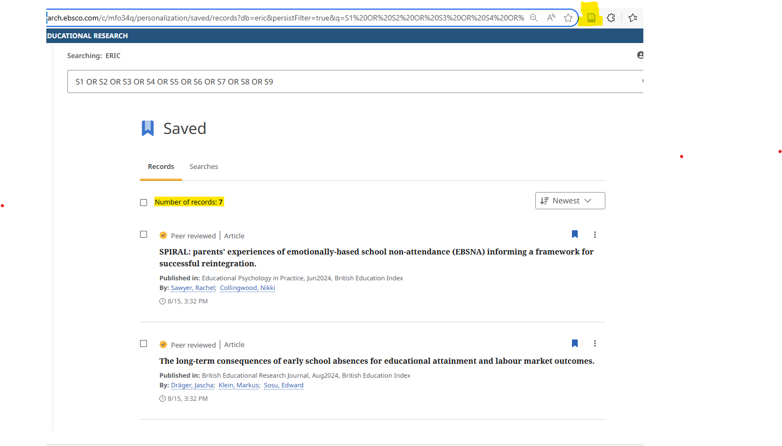Screen dimensions: 782x446
Task: Toggle the select all records checkbox
Action: [143, 202]
